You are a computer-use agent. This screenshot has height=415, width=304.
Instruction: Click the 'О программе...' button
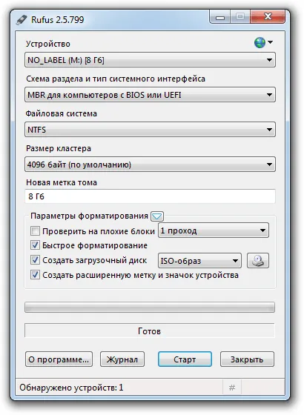59,359
